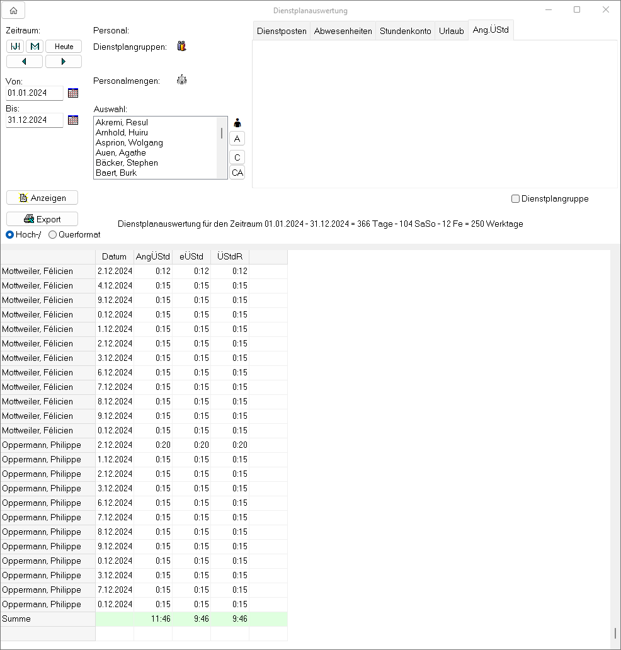This screenshot has width=621, height=650.
Task: Select the month period 'M' icon button
Action: tap(35, 47)
